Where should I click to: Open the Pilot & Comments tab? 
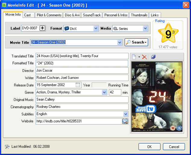49,15
